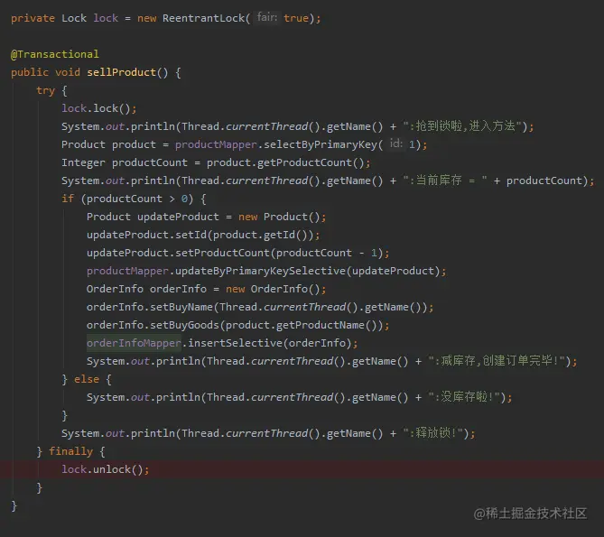Click the '没库存啦!' string literal

[464, 397]
